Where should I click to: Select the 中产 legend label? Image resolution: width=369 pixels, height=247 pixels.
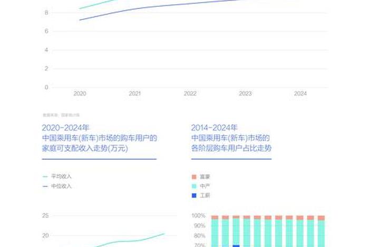[205, 186]
